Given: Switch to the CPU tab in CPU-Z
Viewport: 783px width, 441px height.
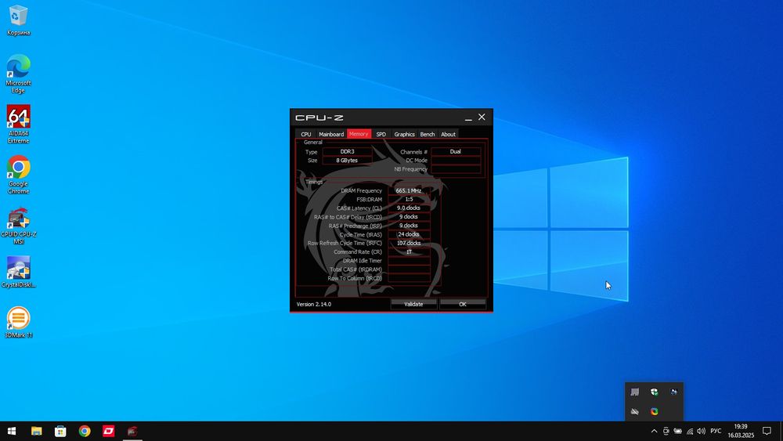Looking at the screenshot, I should [305, 134].
